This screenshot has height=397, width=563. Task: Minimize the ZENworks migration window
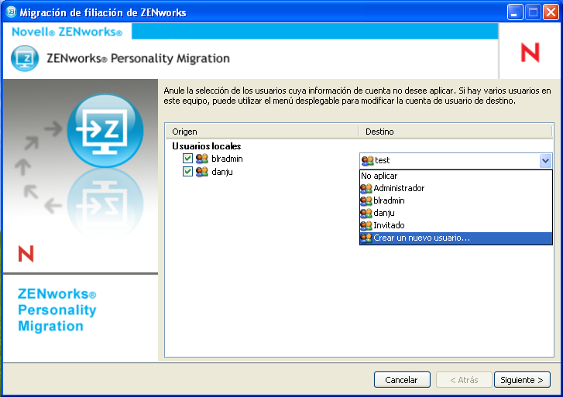515,12
